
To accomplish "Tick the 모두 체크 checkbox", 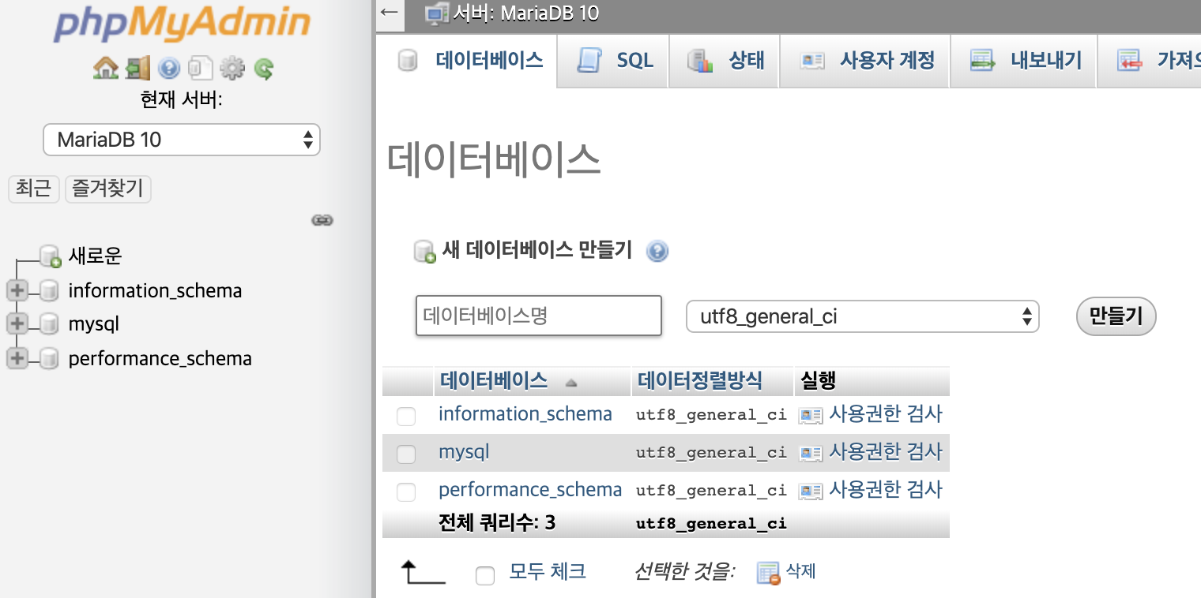I will tap(485, 576).
